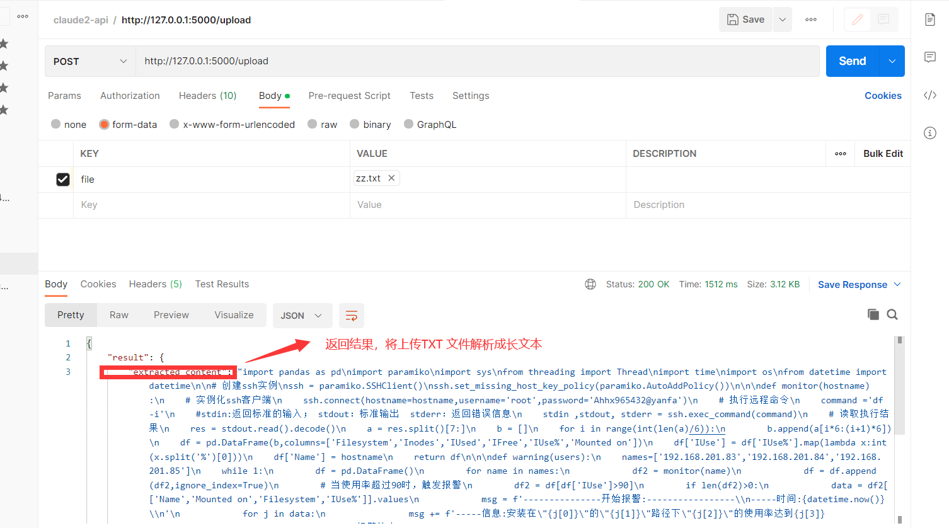This screenshot has width=949, height=528.
Task: Select the form-data radio button
Action: [x=105, y=124]
